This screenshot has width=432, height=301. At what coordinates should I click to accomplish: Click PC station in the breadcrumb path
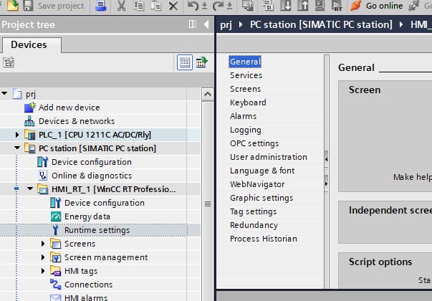321,24
